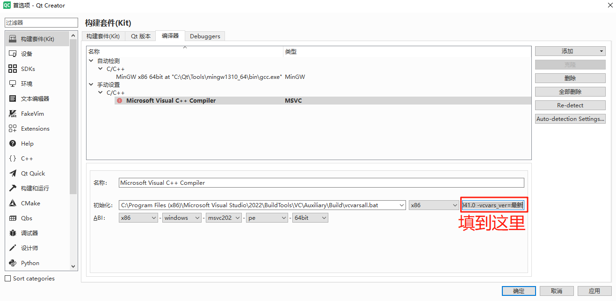Click the 取消 button
Viewport: 616px width, 301px height.
click(x=557, y=291)
